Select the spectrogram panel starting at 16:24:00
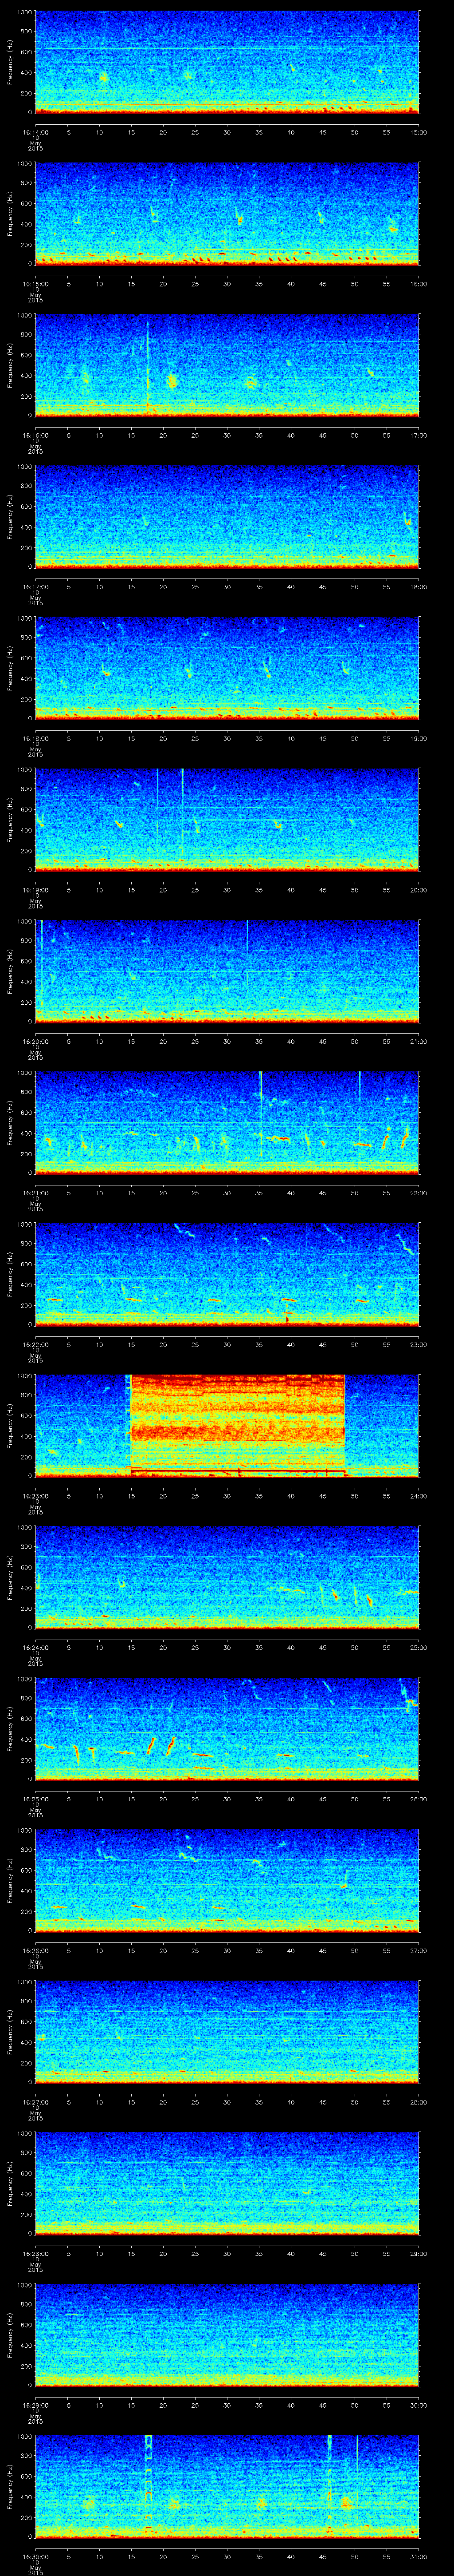 [x=227, y=1577]
